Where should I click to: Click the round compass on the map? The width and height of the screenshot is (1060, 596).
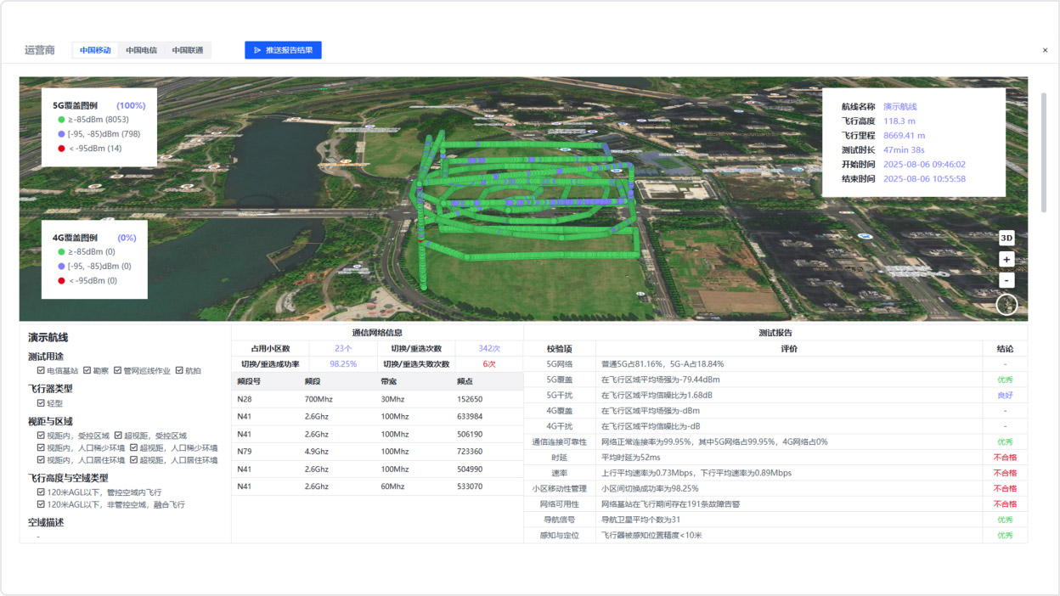coord(1006,304)
